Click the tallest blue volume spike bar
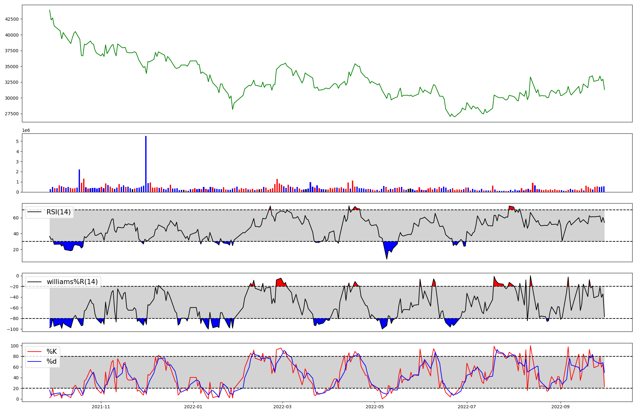The width and height of the screenshot is (637, 414). [x=146, y=164]
